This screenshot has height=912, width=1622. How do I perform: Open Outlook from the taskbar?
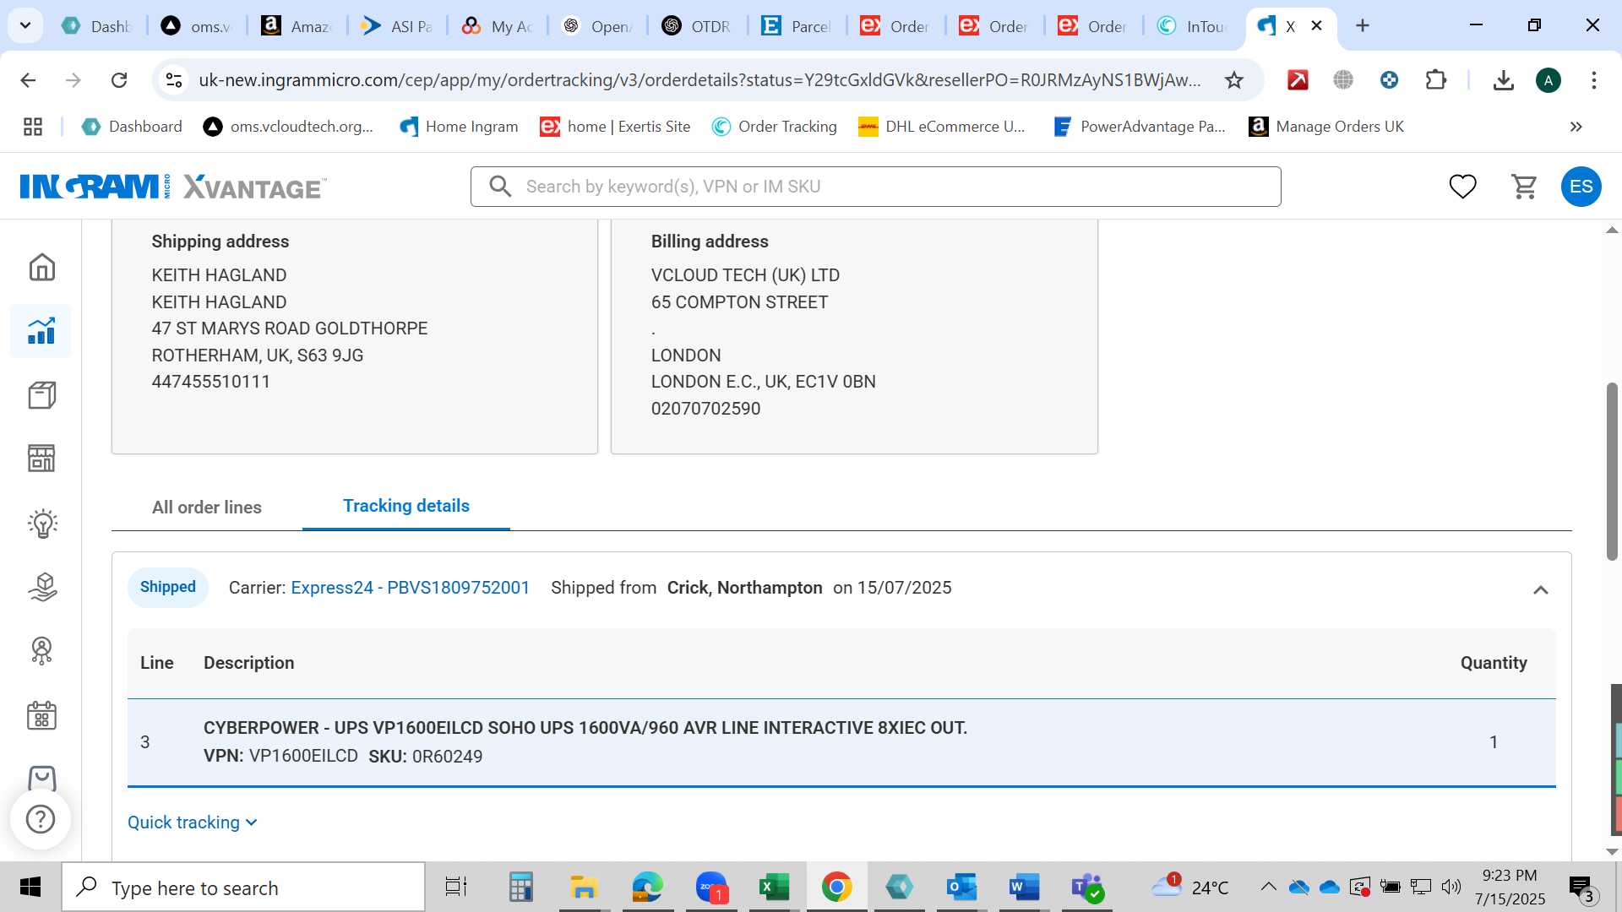click(x=961, y=888)
